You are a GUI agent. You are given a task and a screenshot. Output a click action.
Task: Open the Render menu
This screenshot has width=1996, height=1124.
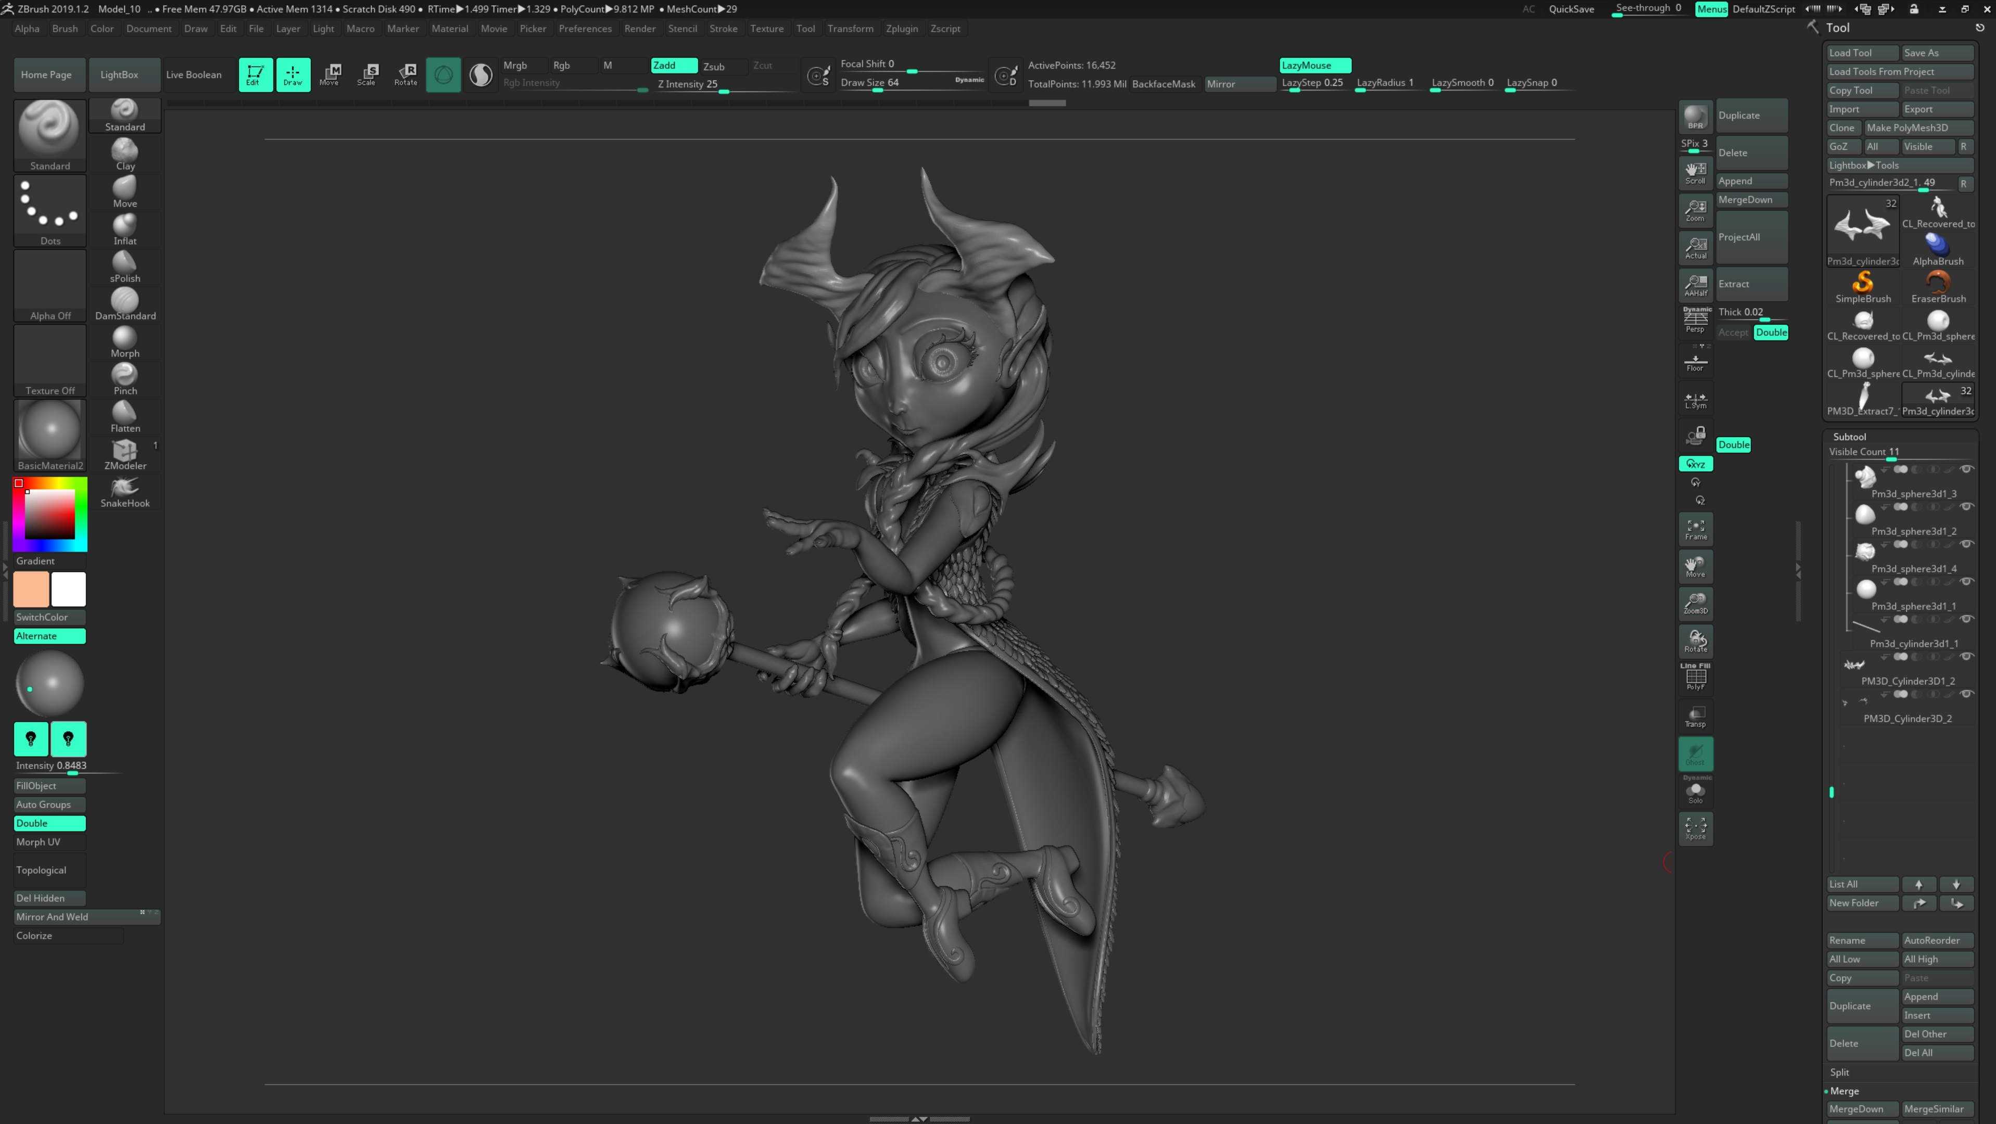[x=639, y=29]
